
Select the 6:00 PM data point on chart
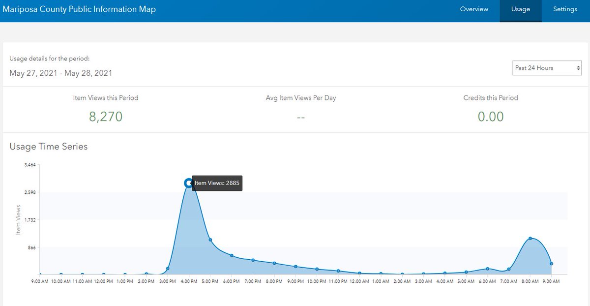click(x=233, y=255)
